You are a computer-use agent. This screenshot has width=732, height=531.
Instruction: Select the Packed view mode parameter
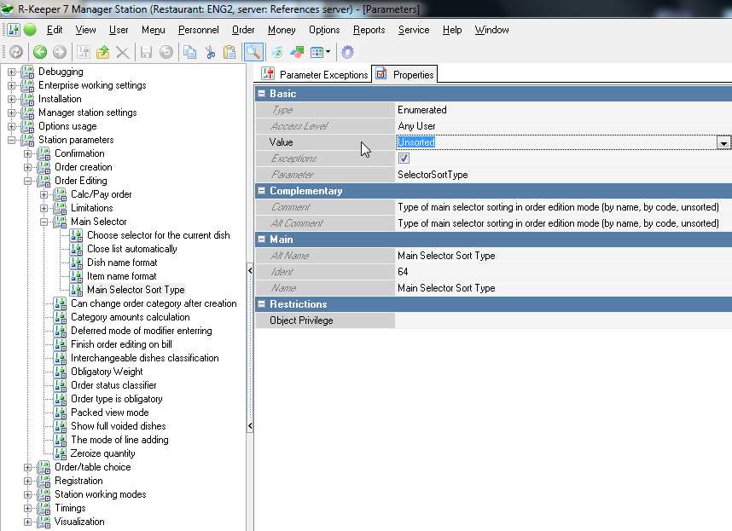pos(110,413)
